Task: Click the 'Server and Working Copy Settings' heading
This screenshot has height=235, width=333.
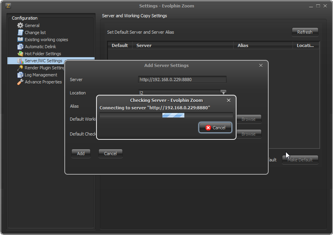Action: point(135,16)
